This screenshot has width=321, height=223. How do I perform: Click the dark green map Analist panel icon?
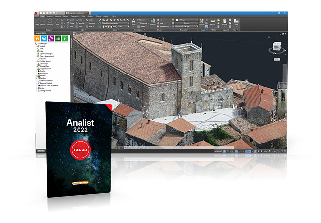pyautogui.click(x=58, y=38)
